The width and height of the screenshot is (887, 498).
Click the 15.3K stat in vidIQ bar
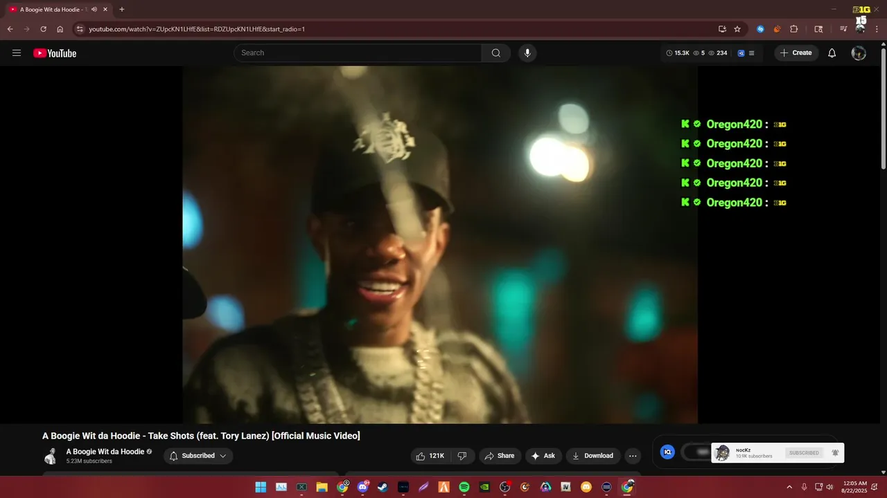(x=678, y=53)
